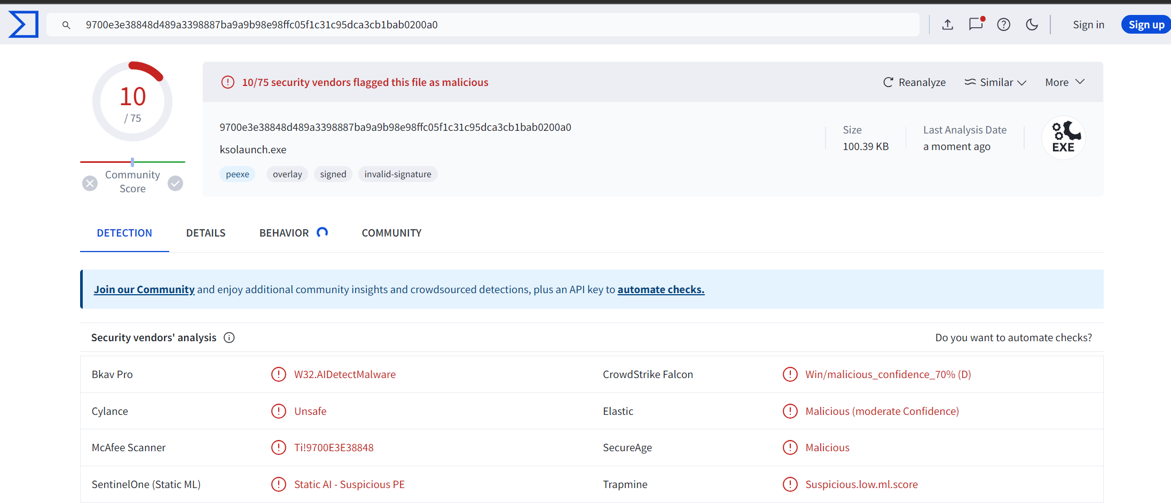The width and height of the screenshot is (1171, 503).
Task: Click the SentinelOne alert icon
Action: click(x=279, y=484)
